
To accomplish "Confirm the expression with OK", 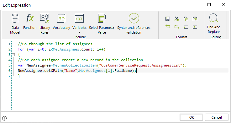I will (192, 117).
